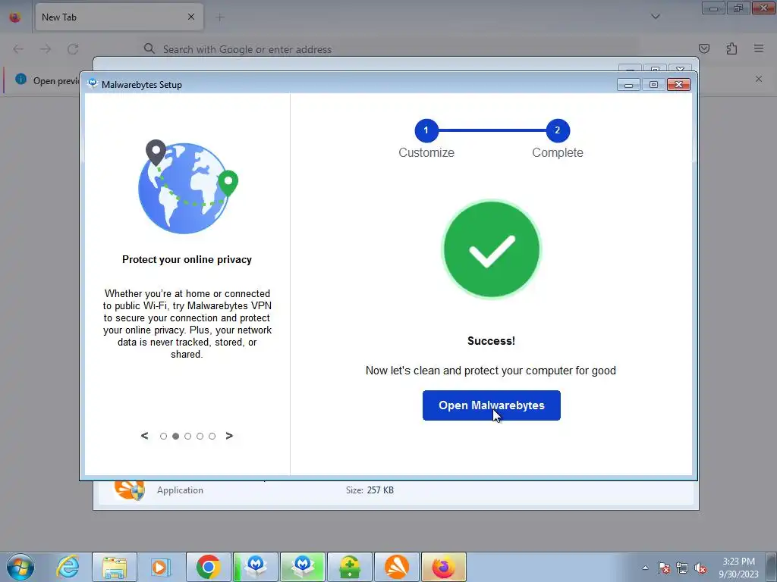Open the Windows Start menu
This screenshot has width=777, height=582.
(20, 567)
